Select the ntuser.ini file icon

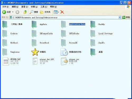tap(64, 61)
